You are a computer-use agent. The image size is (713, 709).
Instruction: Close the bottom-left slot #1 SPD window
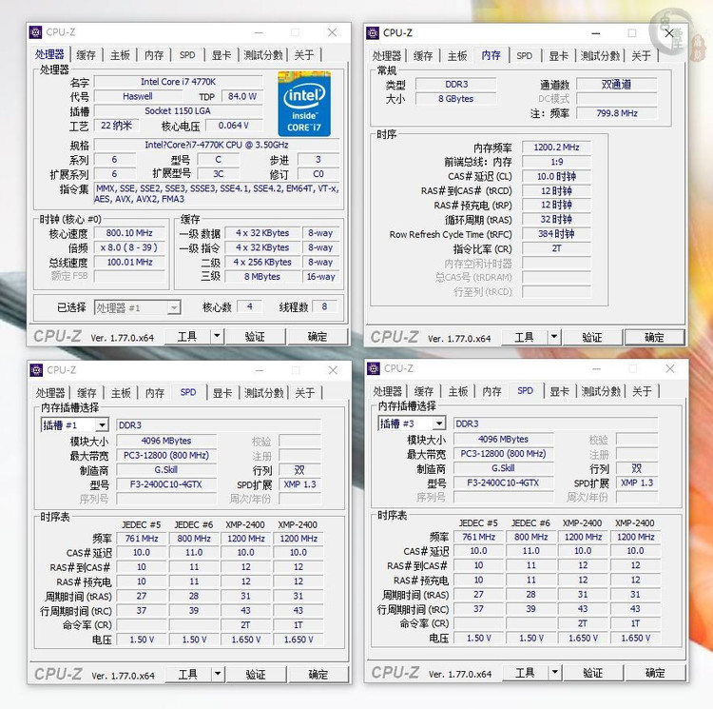(x=333, y=370)
